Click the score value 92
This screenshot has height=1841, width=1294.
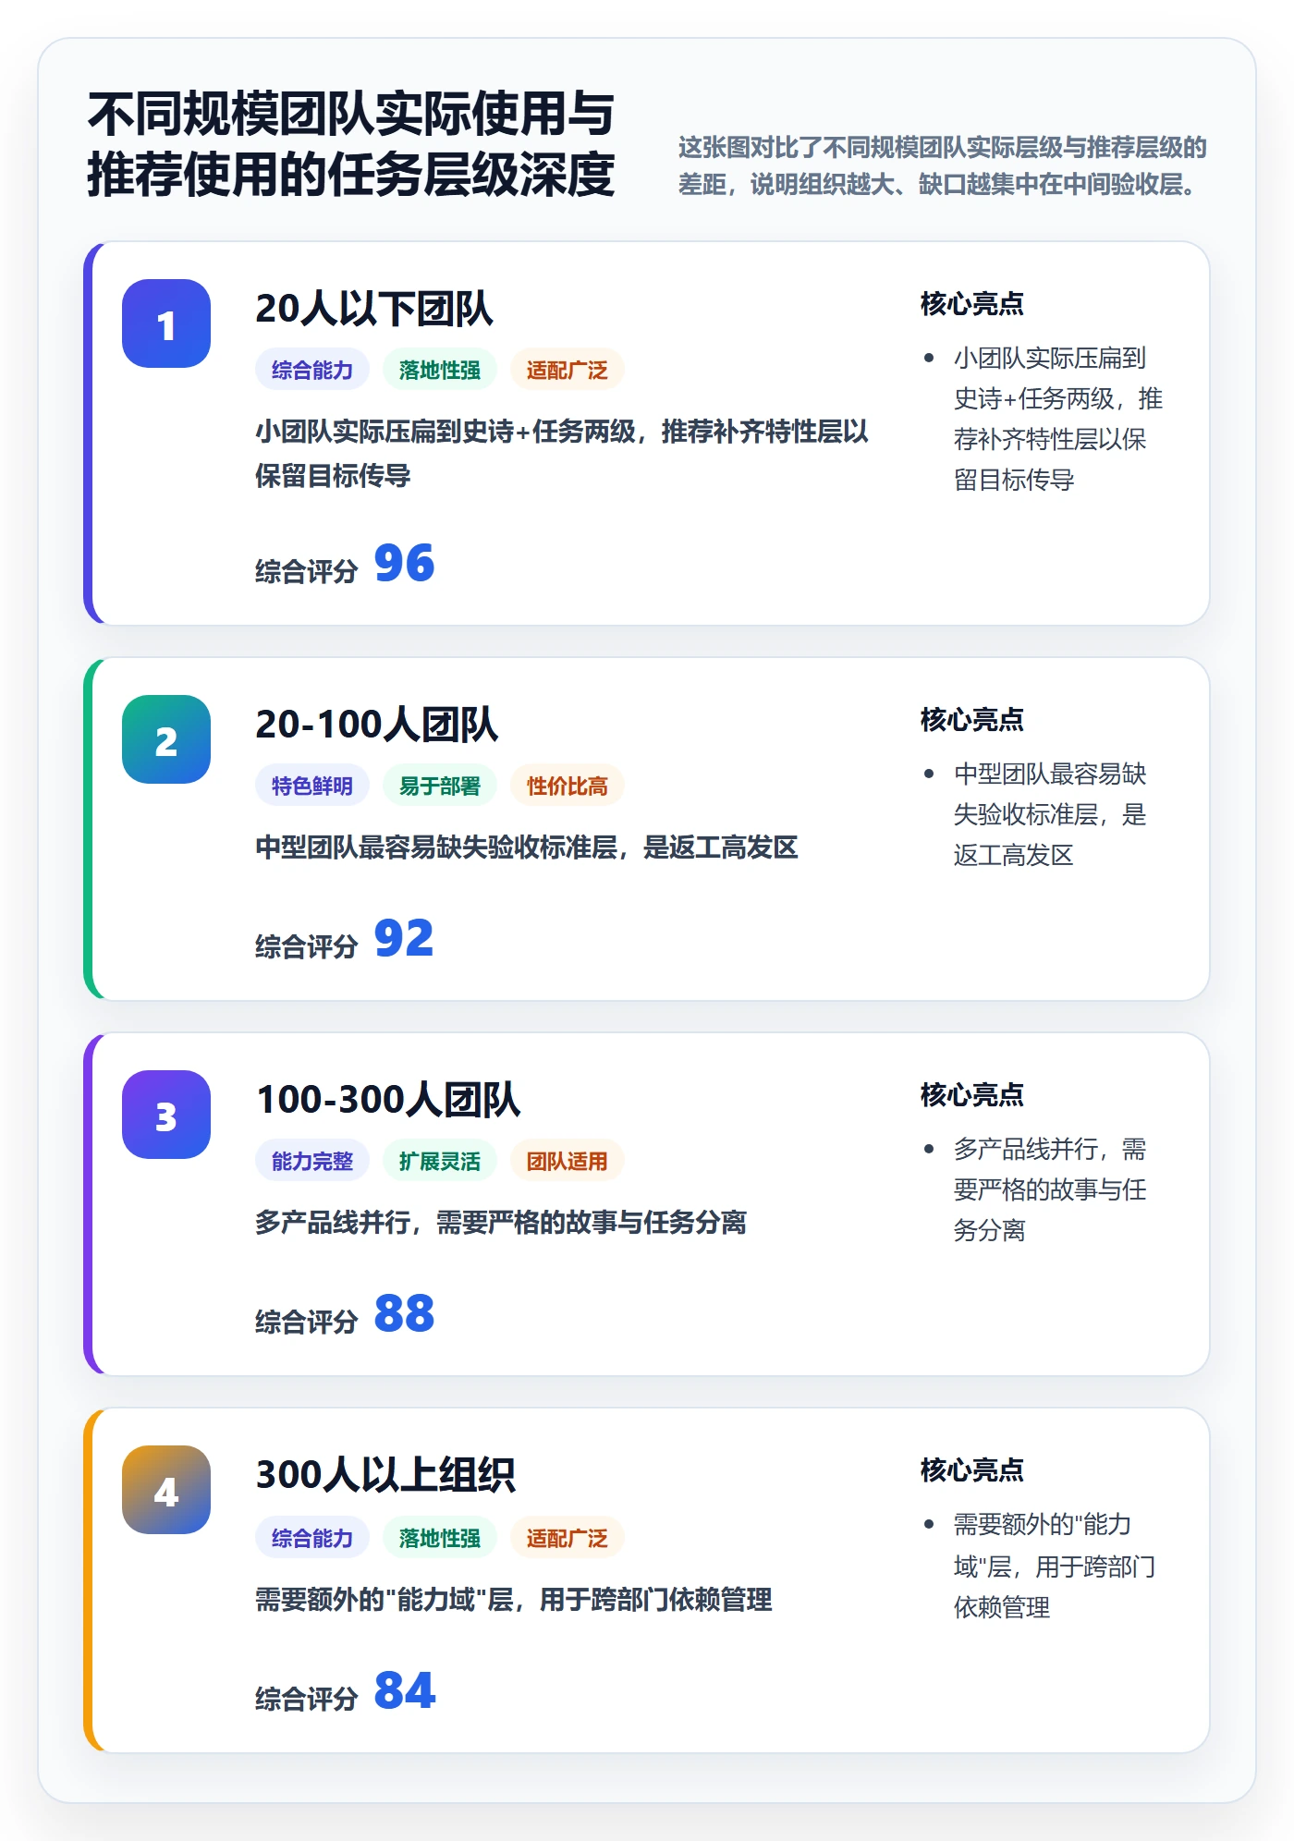pyautogui.click(x=404, y=939)
